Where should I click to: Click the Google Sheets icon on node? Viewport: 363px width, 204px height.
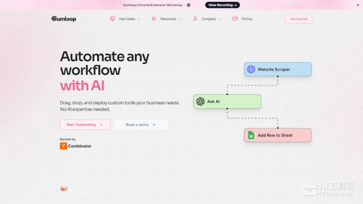point(251,135)
